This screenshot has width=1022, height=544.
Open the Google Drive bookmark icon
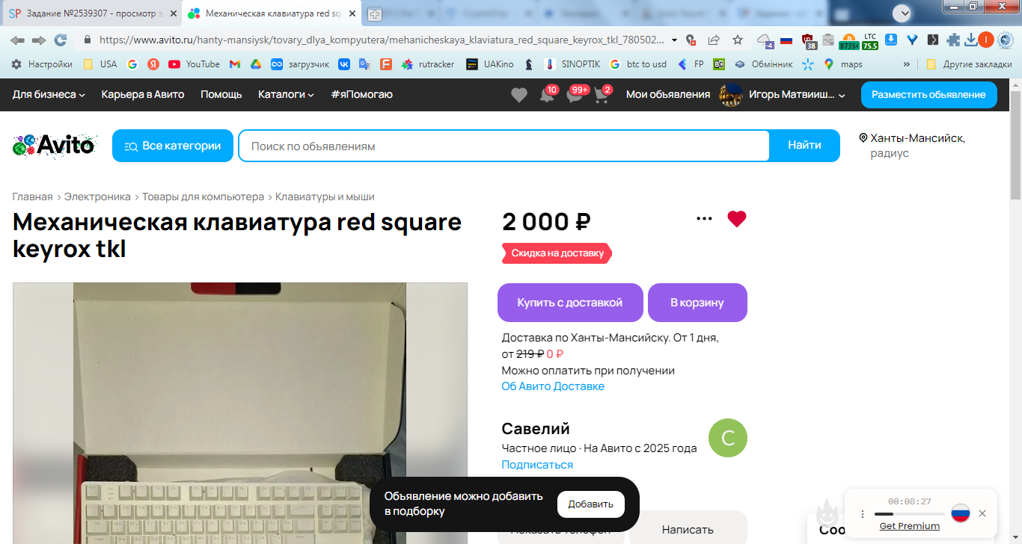pos(255,64)
